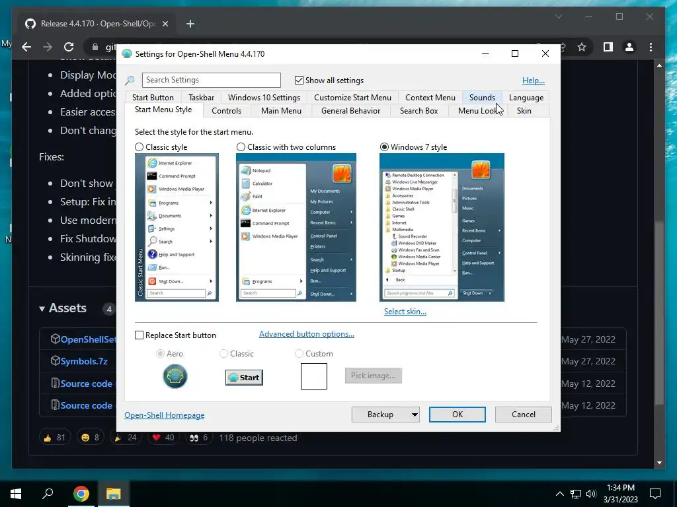Click the volume speaker tray icon

pos(591,494)
